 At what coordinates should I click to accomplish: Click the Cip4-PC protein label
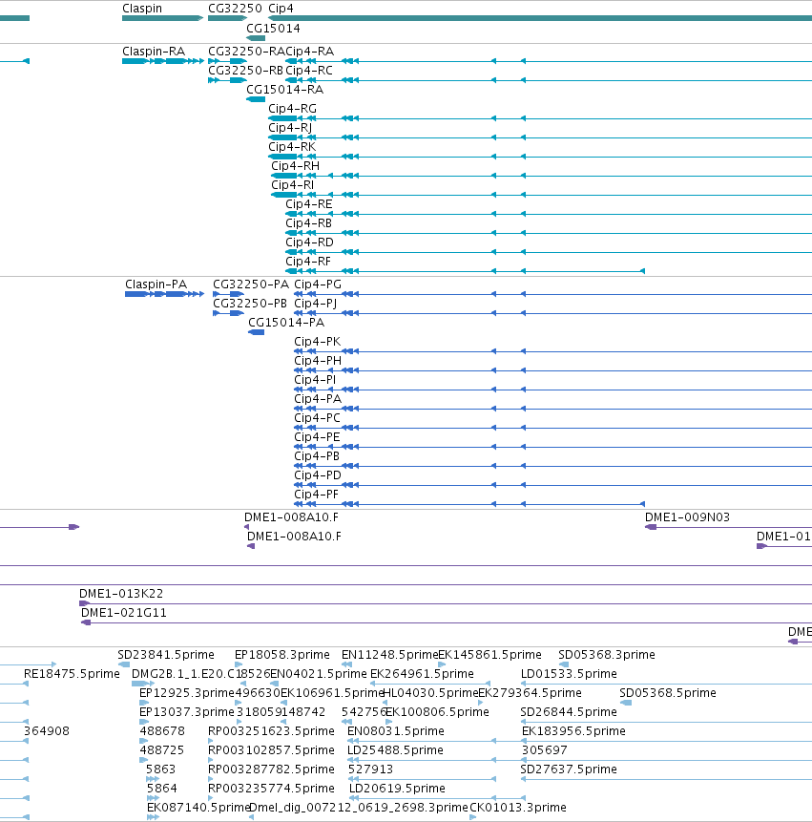[318, 418]
